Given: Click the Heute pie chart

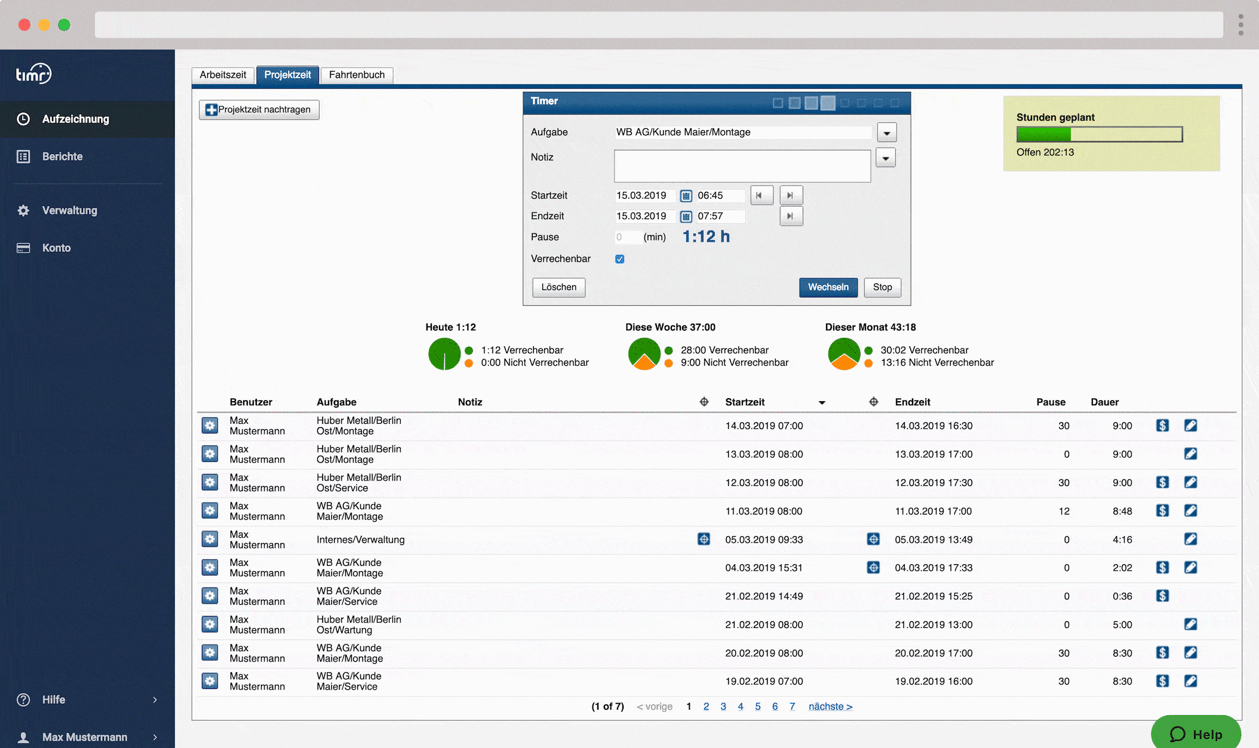Looking at the screenshot, I should [444, 354].
